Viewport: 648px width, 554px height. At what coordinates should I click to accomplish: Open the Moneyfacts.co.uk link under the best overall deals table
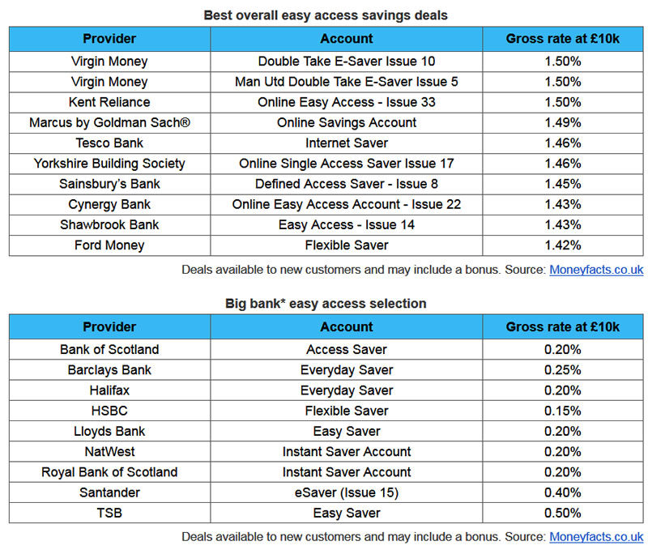[x=596, y=270]
